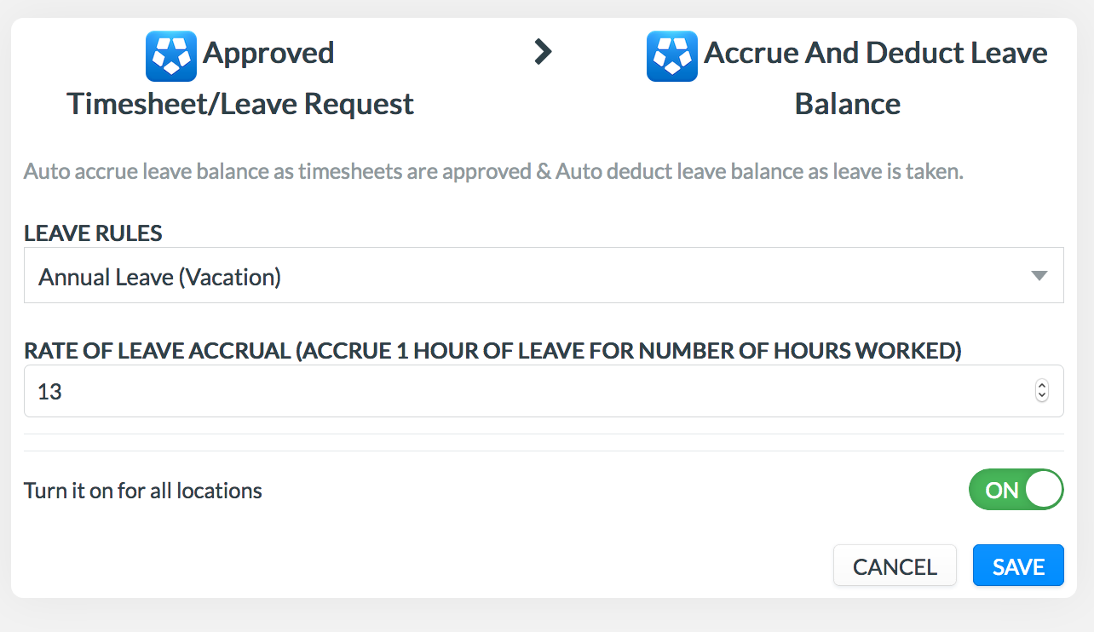Click the Accrue And Deduct Leave app icon

pos(672,56)
